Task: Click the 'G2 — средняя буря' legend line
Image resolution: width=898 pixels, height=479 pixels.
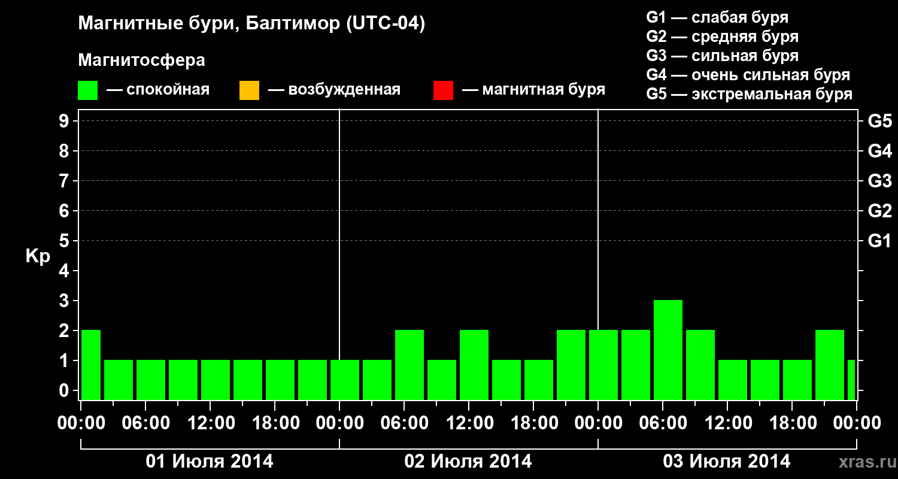Action: 722,37
